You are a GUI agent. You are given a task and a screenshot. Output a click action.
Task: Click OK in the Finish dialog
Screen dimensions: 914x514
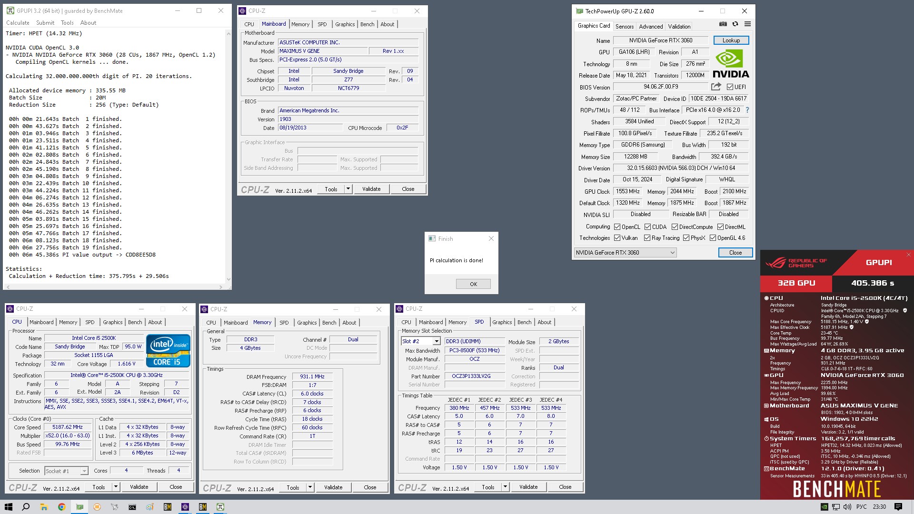pos(473,284)
